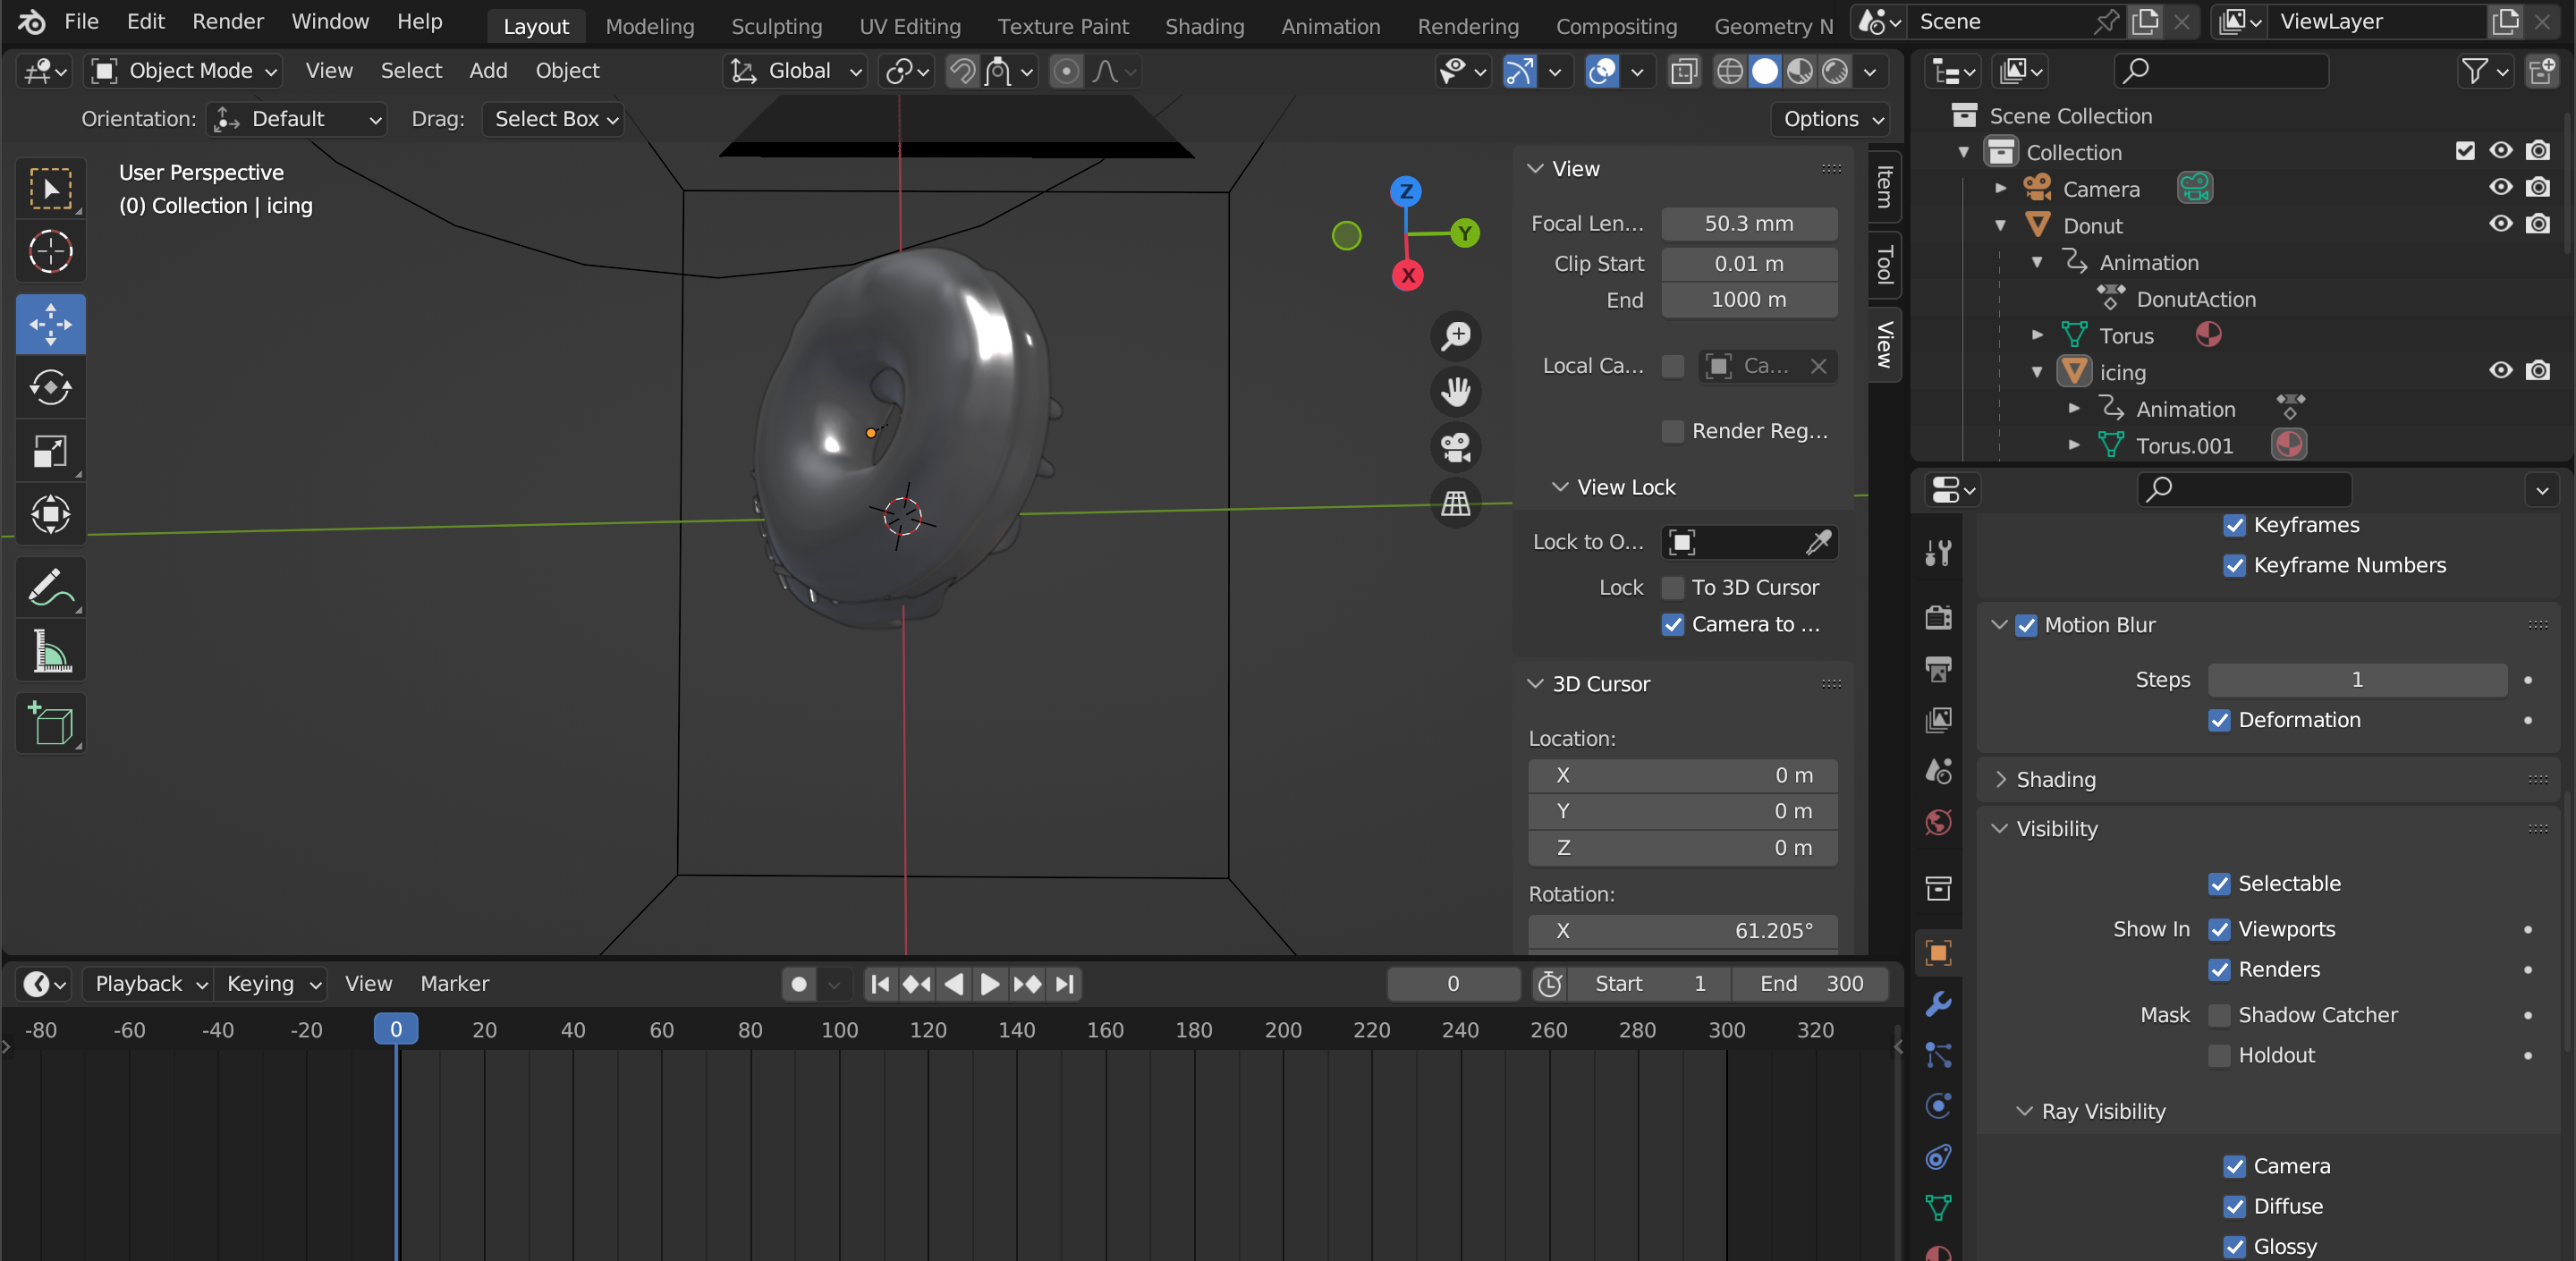Click the Pan view hand icon
The height and width of the screenshot is (1261, 2576).
click(1455, 391)
